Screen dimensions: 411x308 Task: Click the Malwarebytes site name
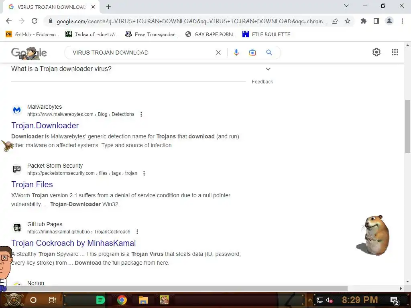[x=45, y=107]
